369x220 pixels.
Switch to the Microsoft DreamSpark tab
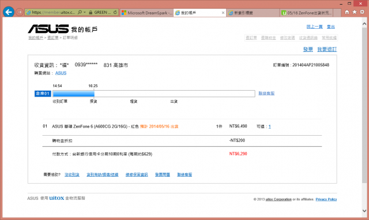tap(147, 13)
